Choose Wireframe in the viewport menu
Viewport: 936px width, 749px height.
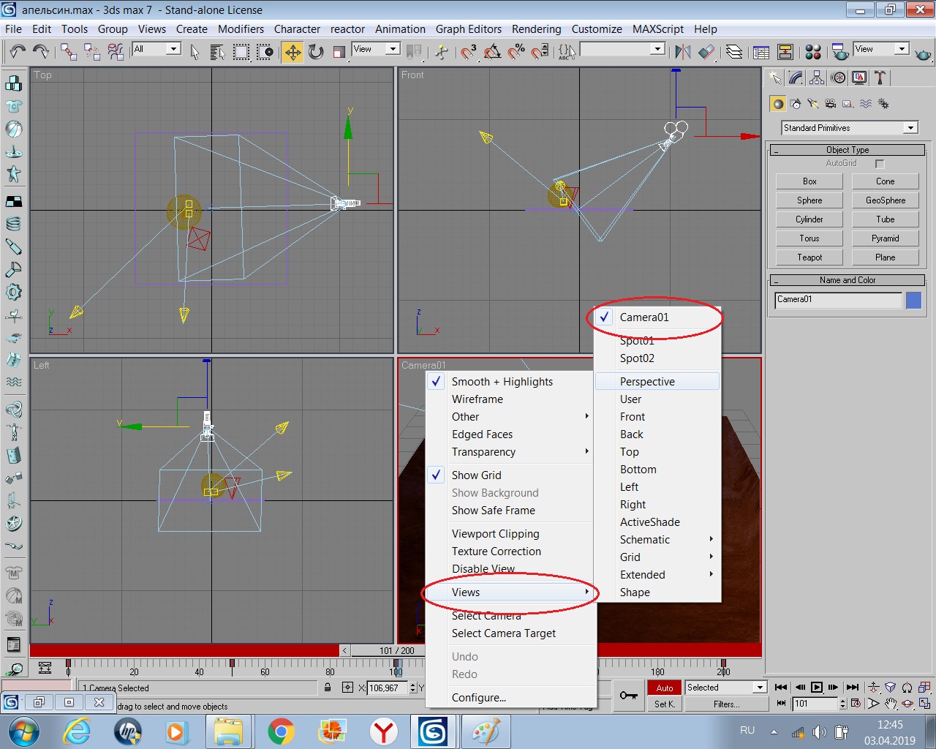511,399
